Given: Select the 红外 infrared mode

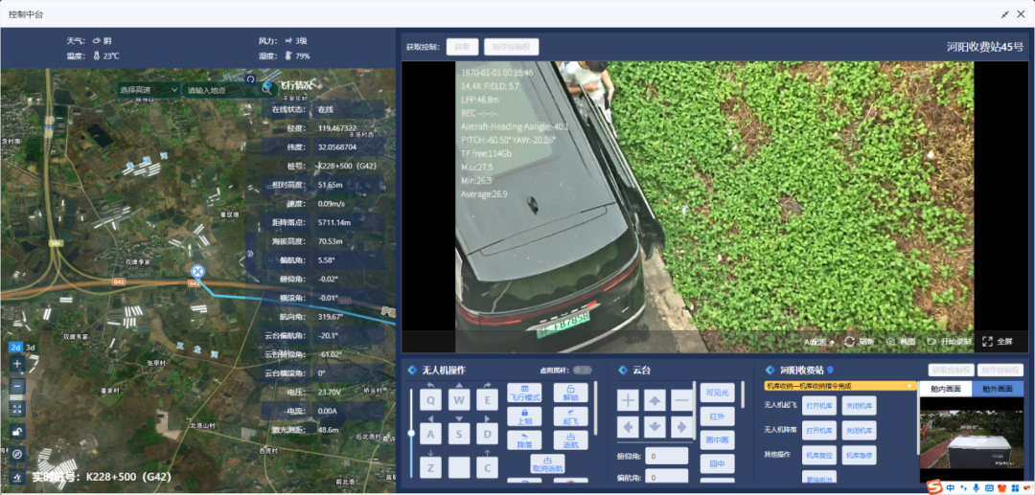Looking at the screenshot, I should 717,416.
